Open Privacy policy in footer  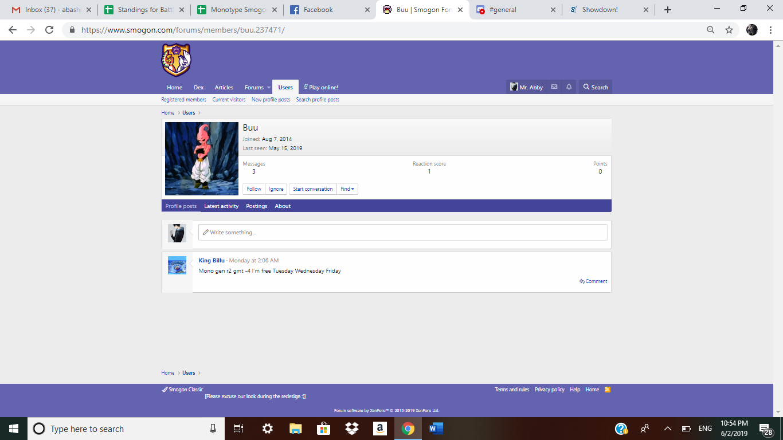[x=550, y=390]
